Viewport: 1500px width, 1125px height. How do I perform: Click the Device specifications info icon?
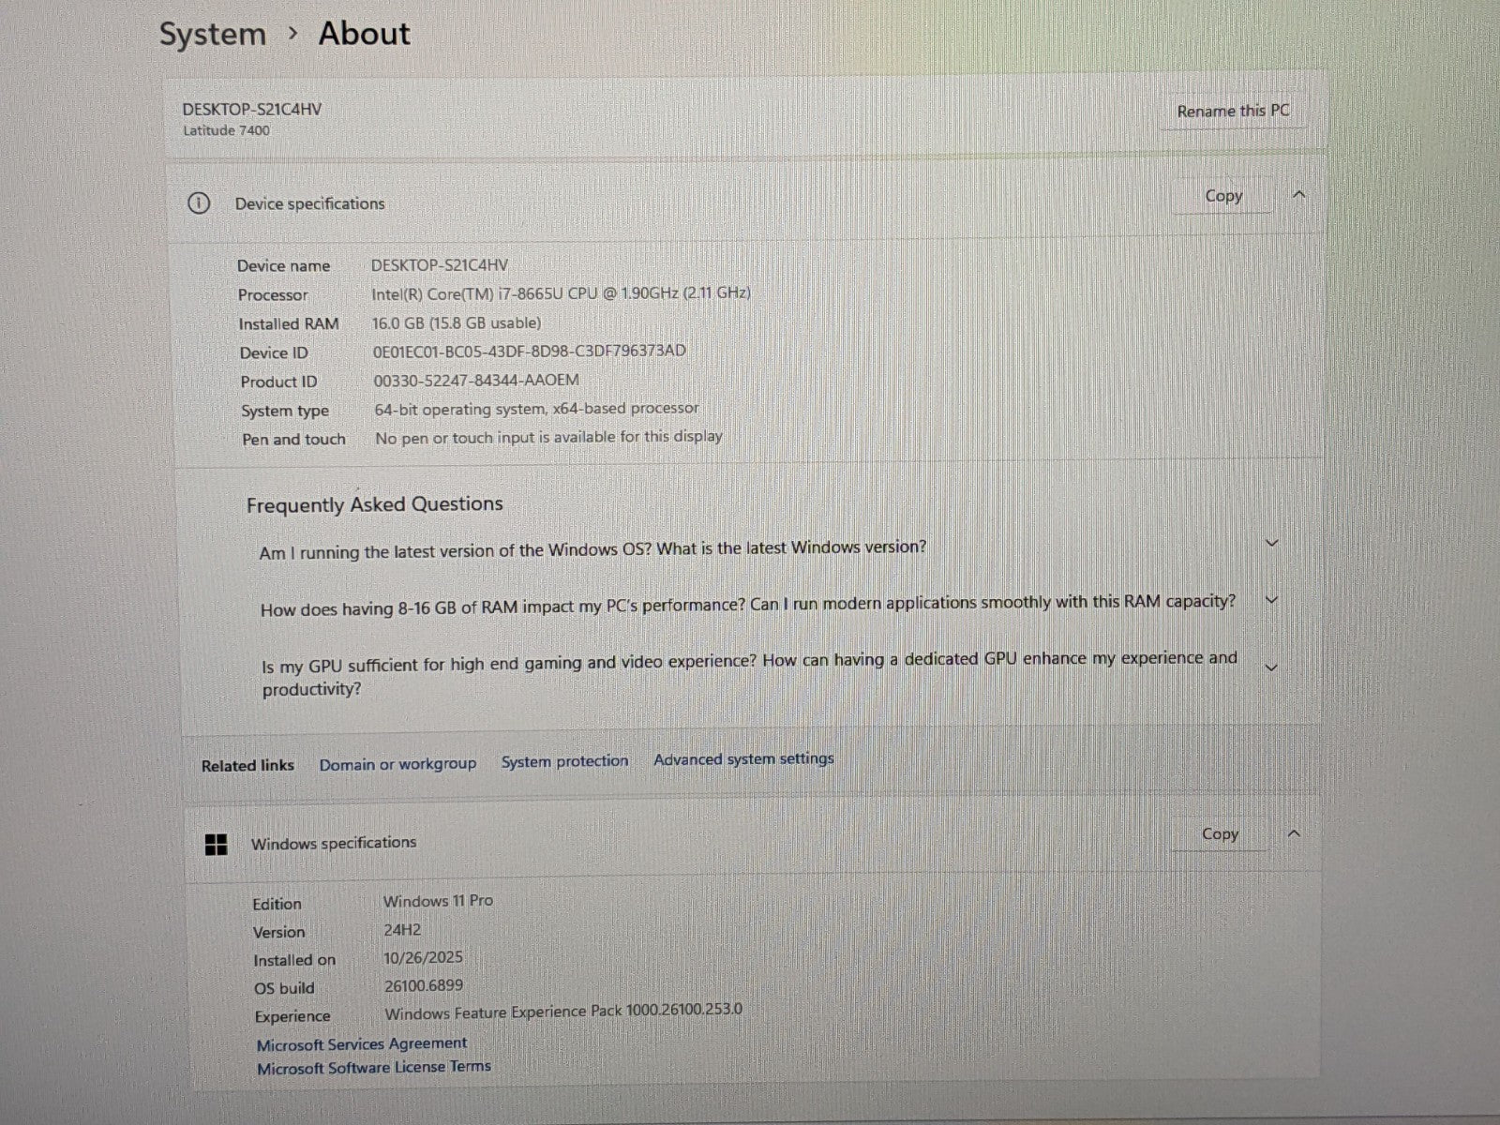tap(199, 203)
